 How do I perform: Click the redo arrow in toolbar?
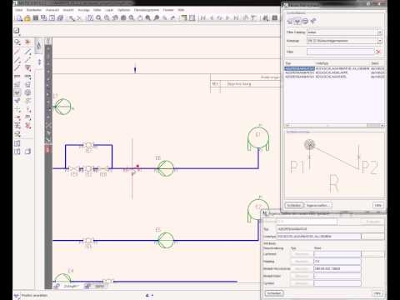172,18
